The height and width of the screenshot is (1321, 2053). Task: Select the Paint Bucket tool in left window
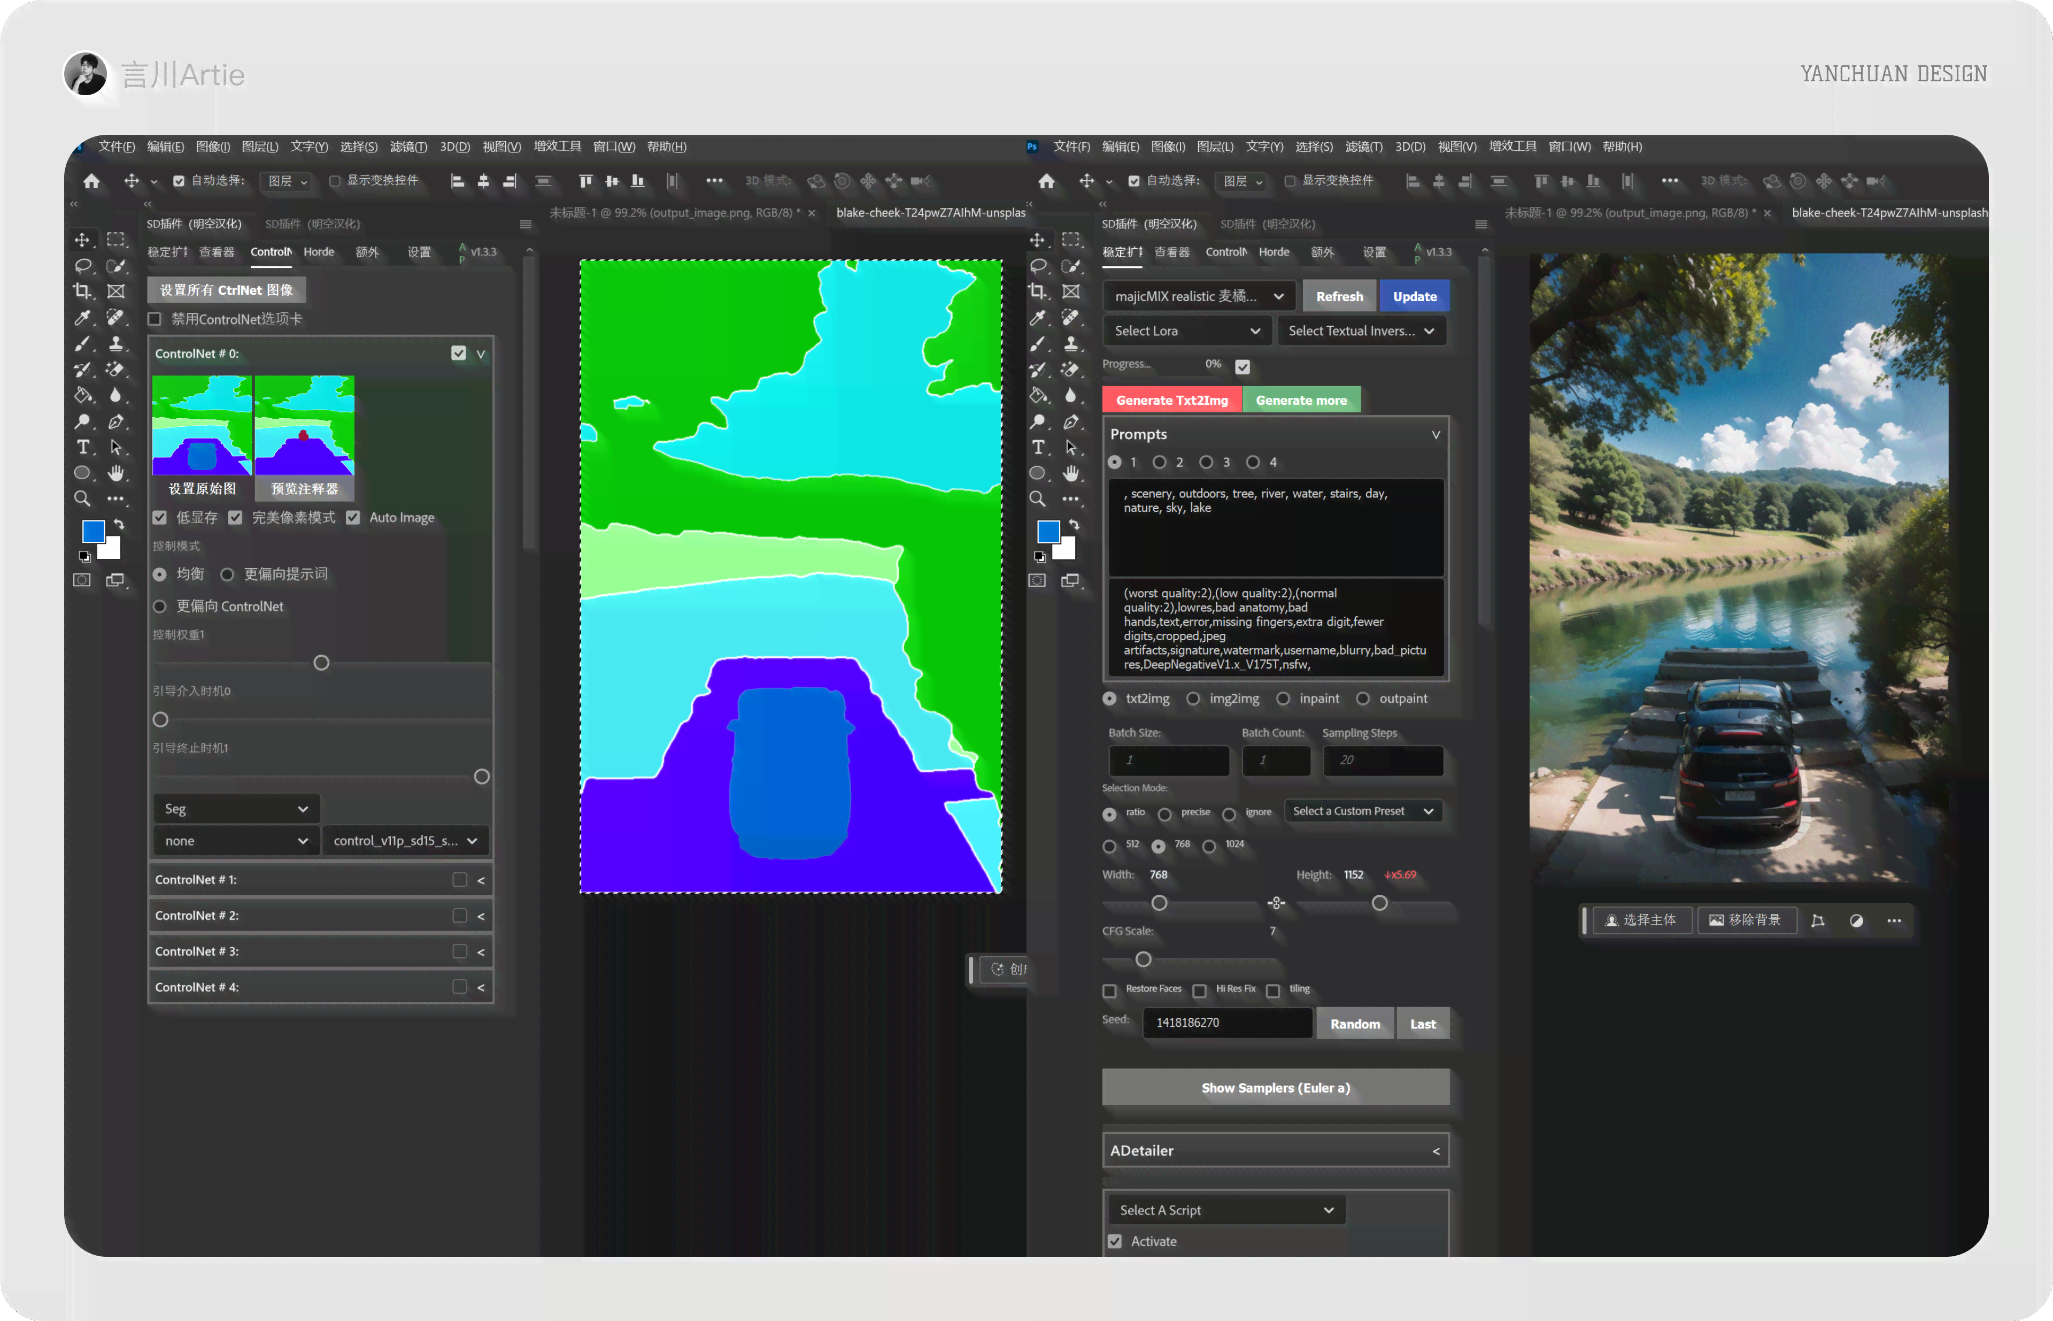pos(82,395)
